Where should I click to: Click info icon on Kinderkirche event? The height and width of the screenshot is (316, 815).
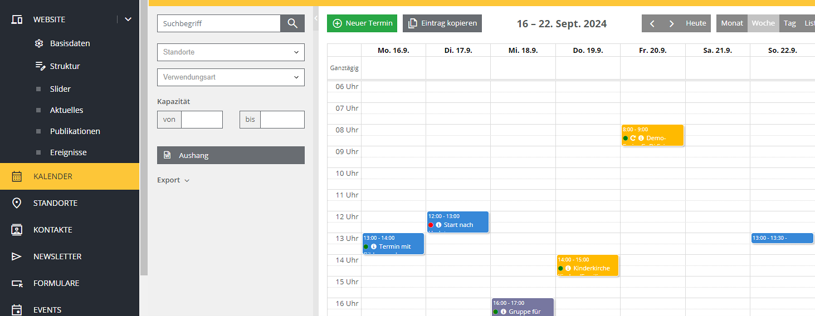coord(568,268)
